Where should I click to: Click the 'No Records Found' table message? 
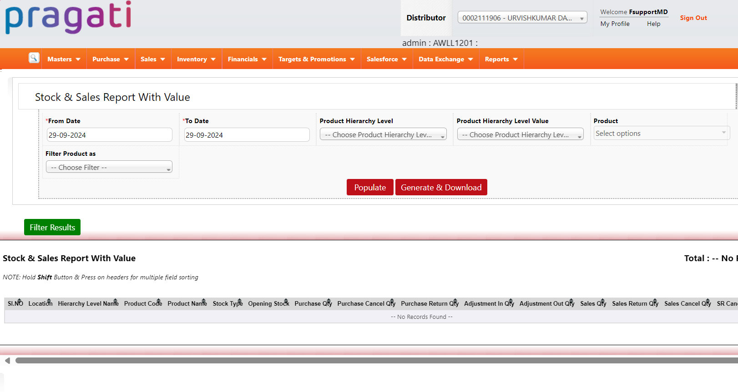click(x=422, y=317)
